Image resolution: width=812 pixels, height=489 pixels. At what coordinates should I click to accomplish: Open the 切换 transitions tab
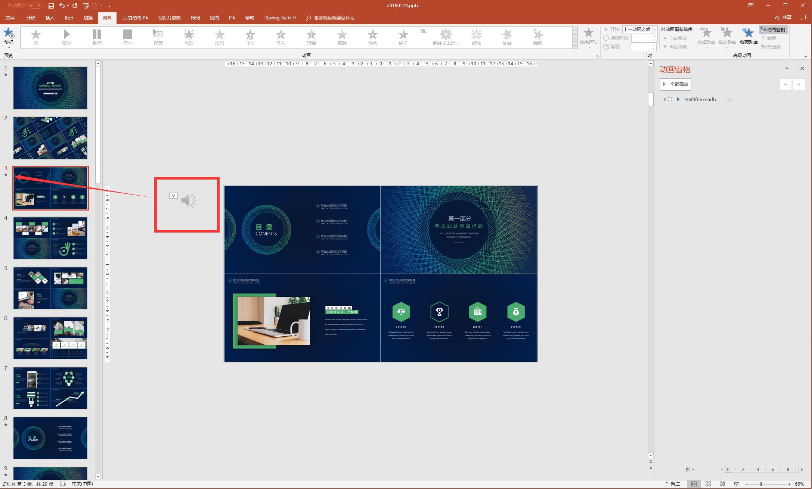tap(88, 18)
